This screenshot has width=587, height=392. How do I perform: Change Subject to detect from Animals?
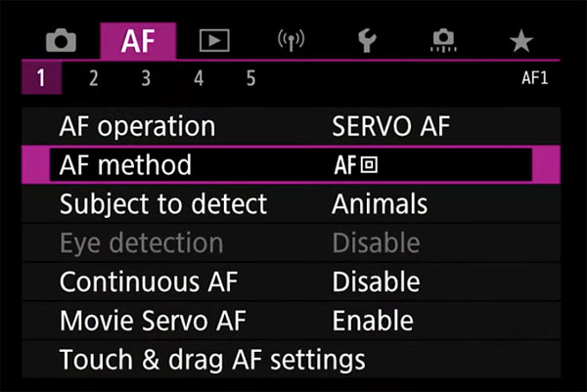point(292,204)
